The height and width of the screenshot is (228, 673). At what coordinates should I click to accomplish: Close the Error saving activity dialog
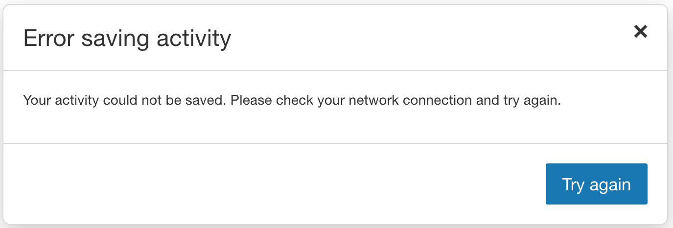(x=640, y=32)
